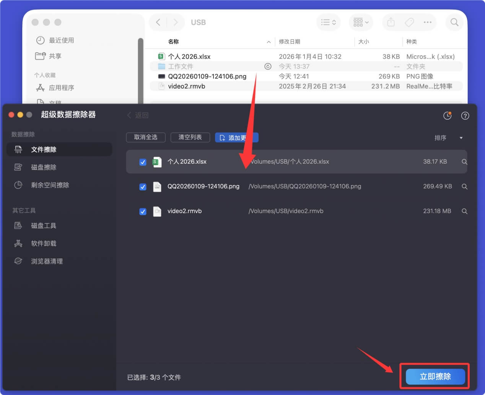Click the 清空列表 clear list button
Screen dimensions: 485x395
click(x=190, y=137)
